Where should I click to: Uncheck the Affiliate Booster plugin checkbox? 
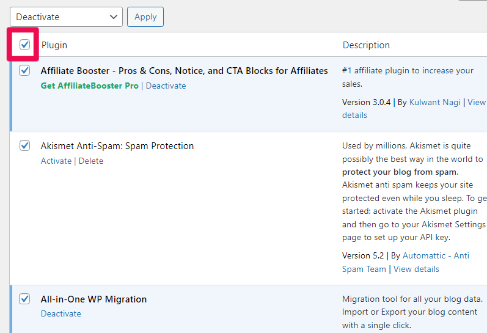[x=24, y=70]
